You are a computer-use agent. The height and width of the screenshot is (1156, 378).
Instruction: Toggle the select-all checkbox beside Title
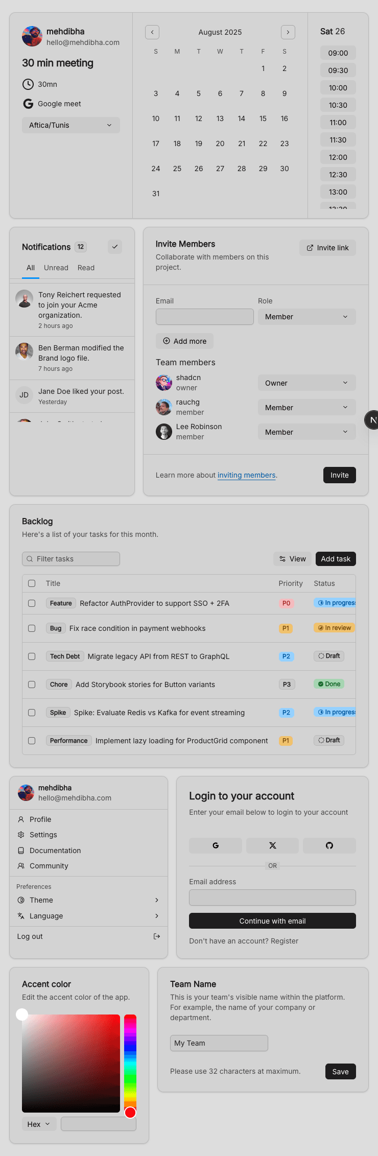pos(32,583)
